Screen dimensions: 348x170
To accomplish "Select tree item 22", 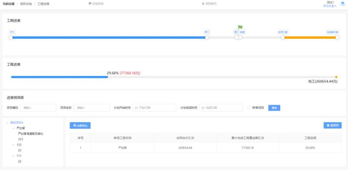I will coord(20,161).
